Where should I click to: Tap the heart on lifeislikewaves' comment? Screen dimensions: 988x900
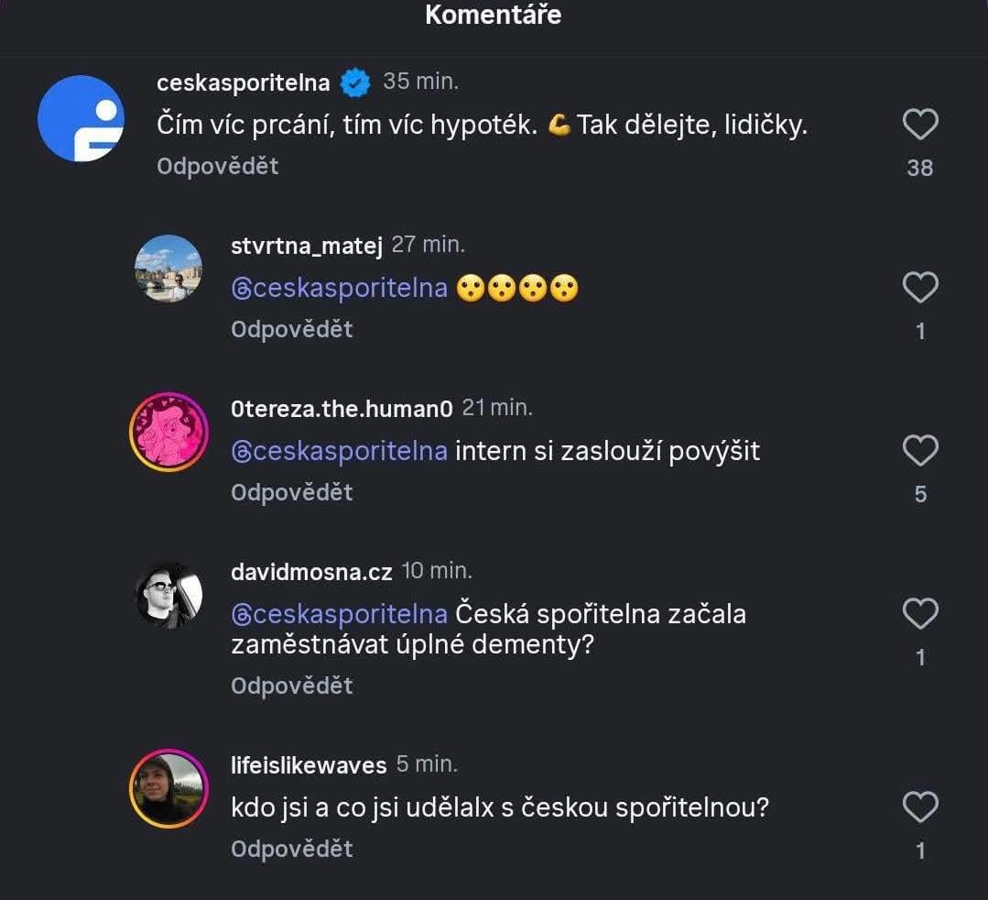[920, 807]
